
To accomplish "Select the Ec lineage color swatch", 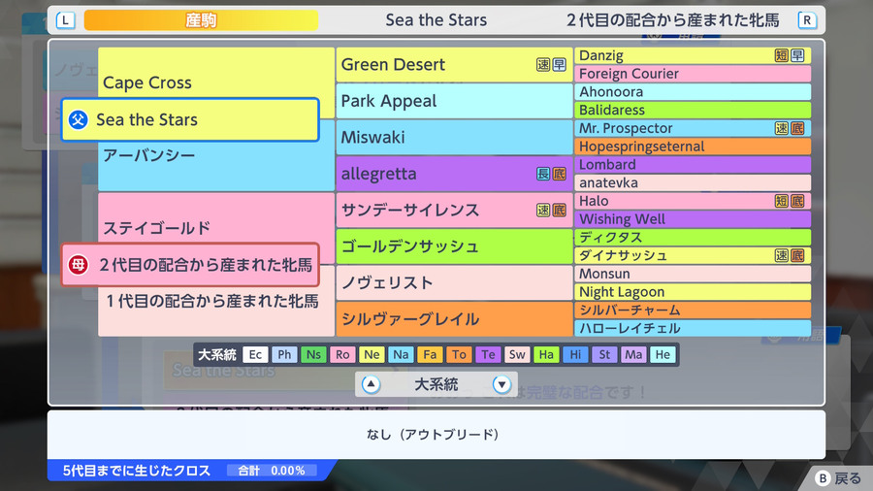I will tap(255, 354).
